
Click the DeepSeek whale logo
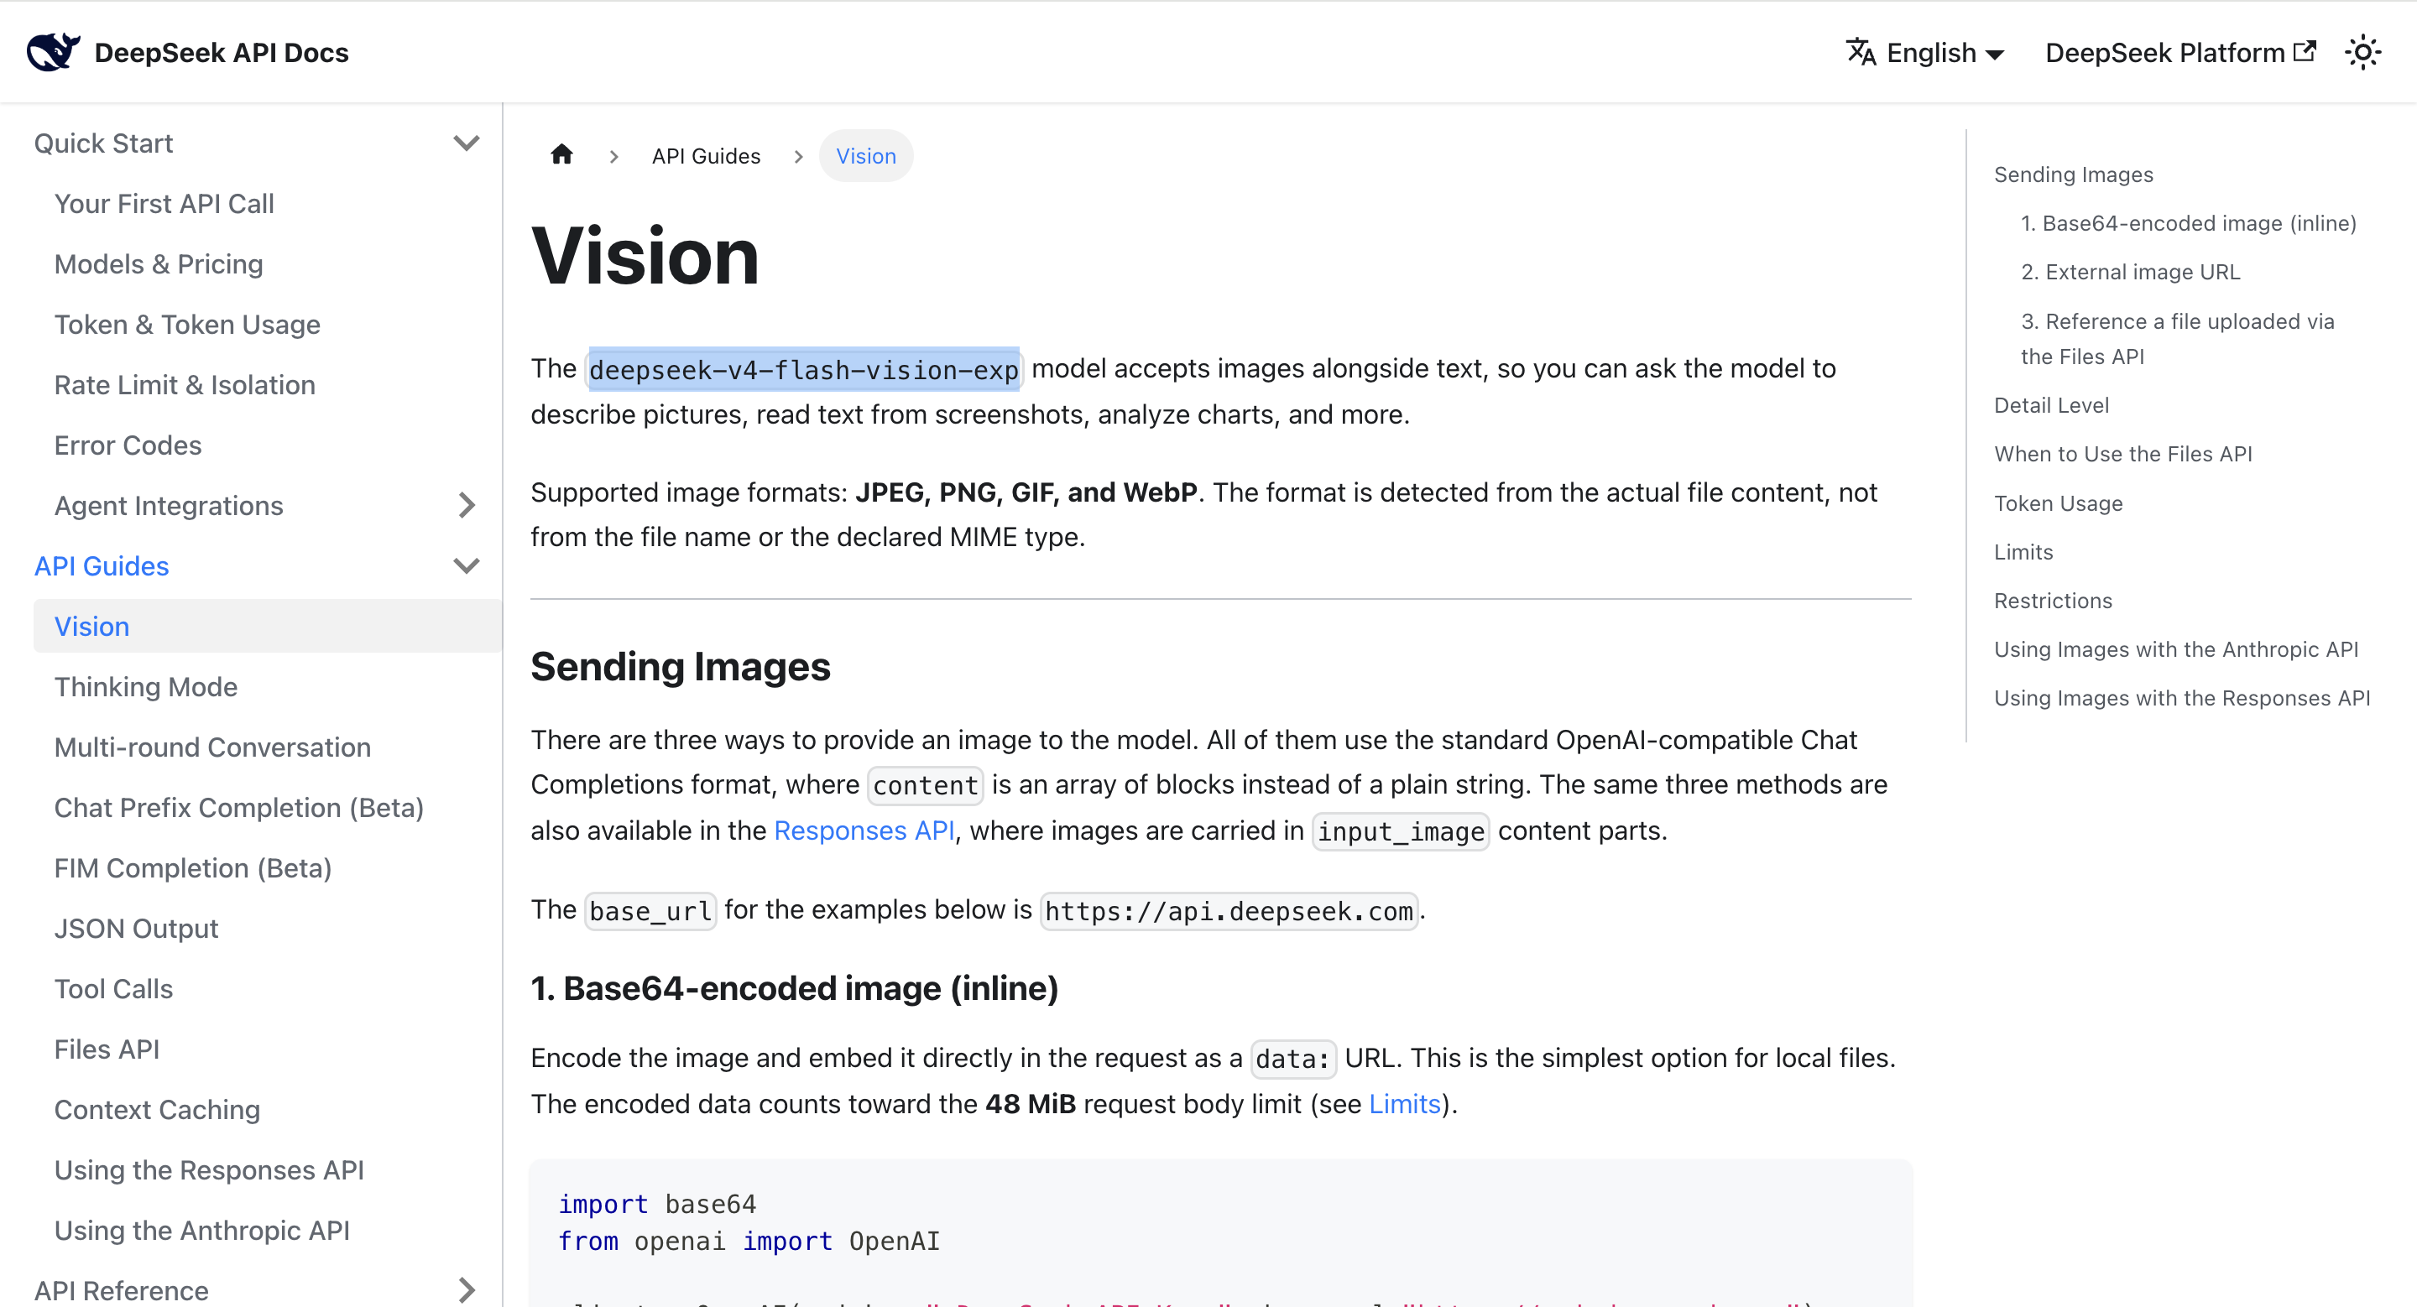pos(53,51)
